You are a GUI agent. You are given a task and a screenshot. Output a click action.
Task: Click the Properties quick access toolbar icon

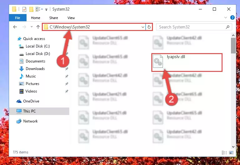(x=24, y=9)
